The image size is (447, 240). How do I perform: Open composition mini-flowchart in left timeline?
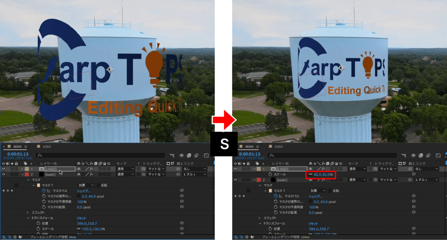coord(172,156)
